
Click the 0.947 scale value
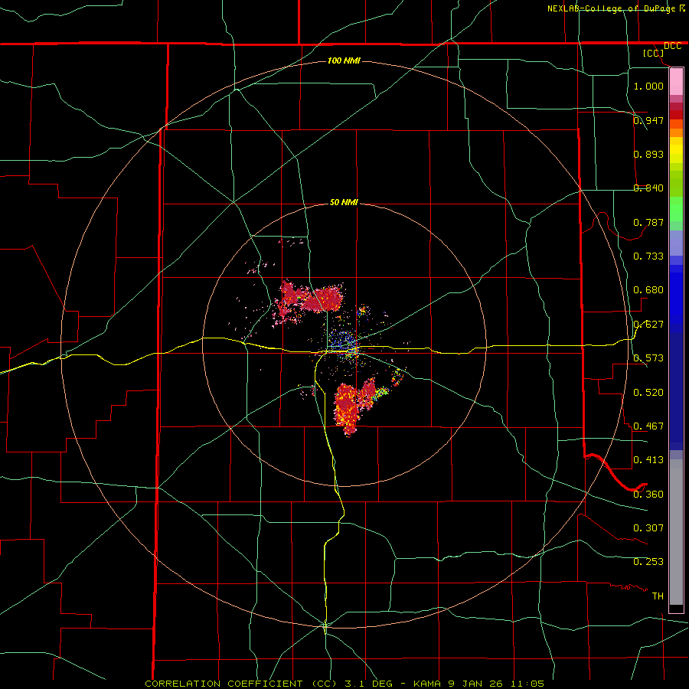pyautogui.click(x=648, y=120)
